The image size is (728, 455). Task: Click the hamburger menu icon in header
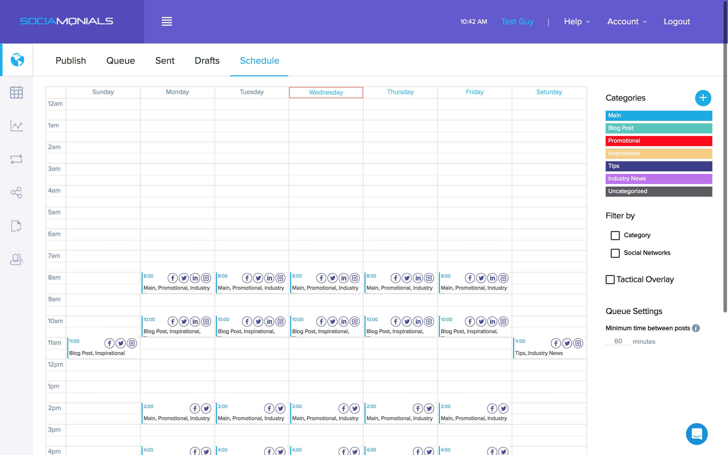coord(167,21)
